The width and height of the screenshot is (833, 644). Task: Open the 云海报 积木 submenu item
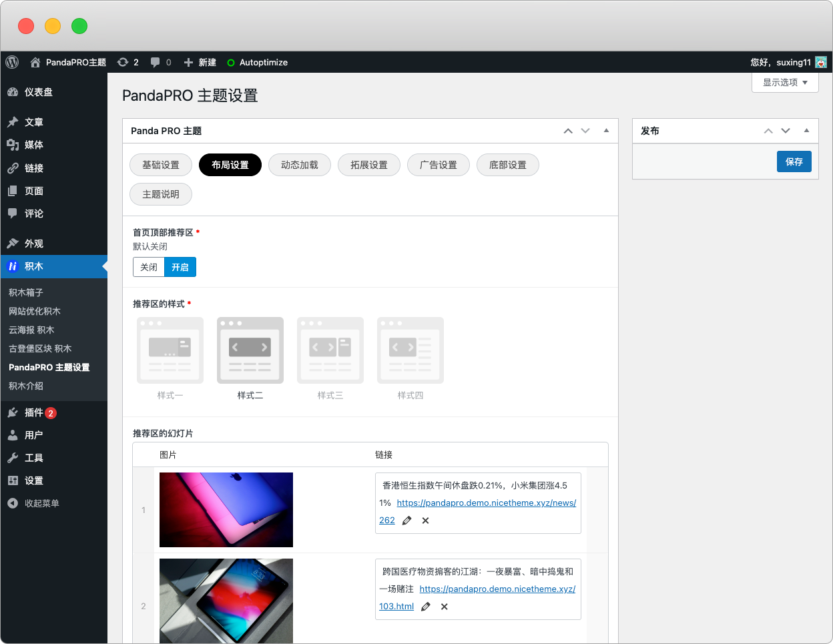31,330
